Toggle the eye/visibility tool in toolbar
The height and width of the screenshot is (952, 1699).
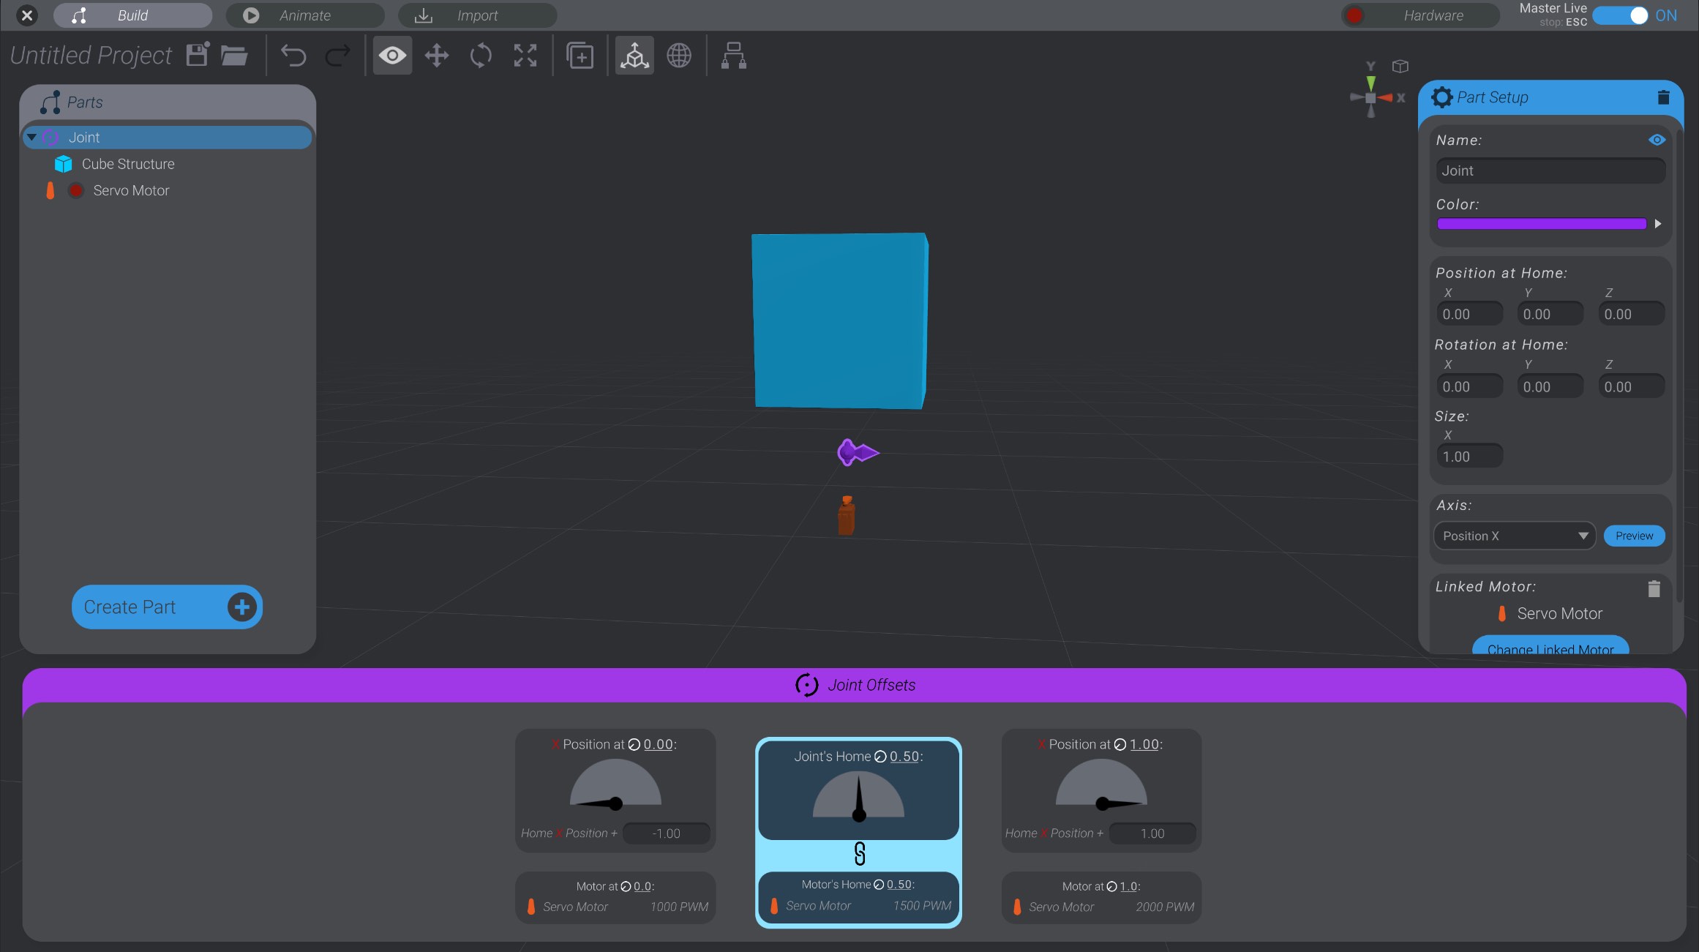tap(392, 55)
